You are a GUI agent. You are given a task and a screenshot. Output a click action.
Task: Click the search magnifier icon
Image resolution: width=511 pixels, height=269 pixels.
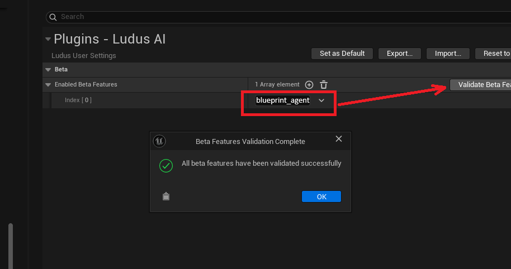pos(53,17)
